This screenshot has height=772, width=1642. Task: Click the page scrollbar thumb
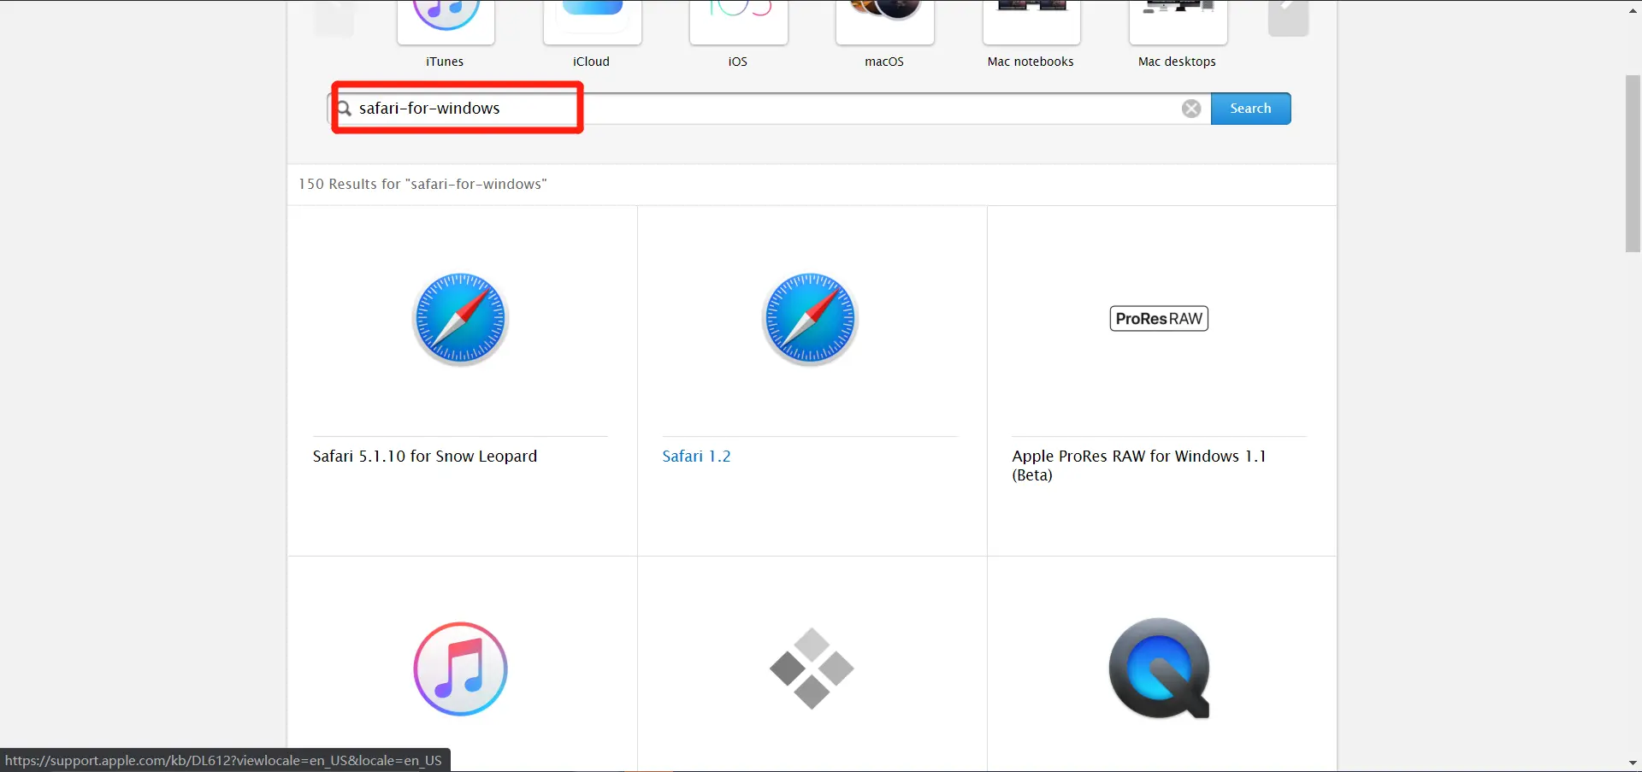pyautogui.click(x=1633, y=163)
